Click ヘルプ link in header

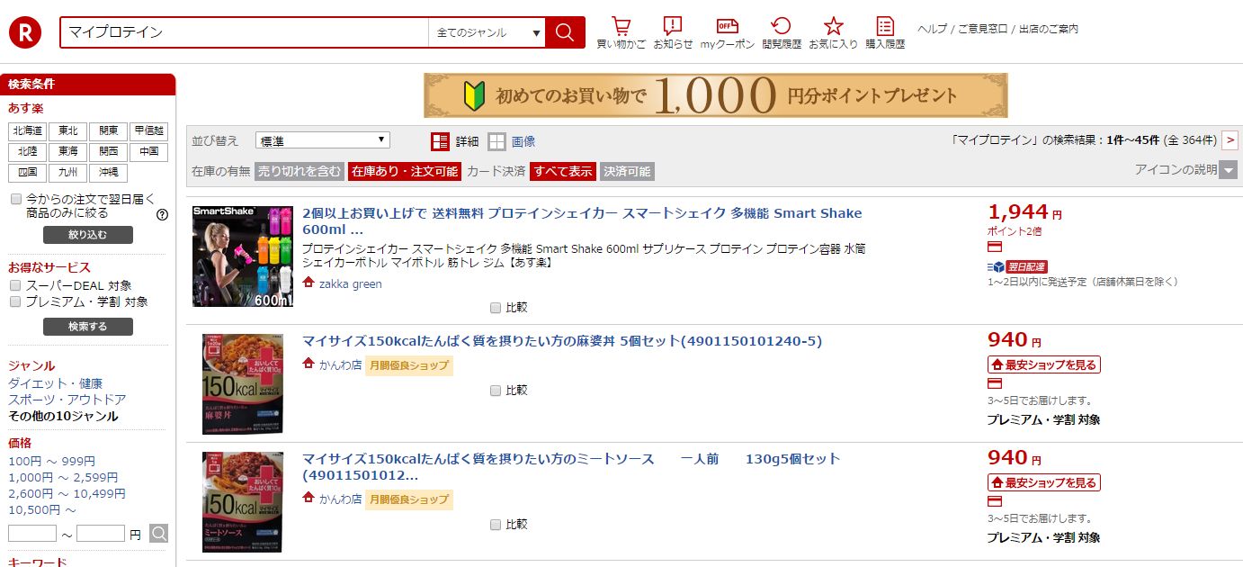coord(932,29)
